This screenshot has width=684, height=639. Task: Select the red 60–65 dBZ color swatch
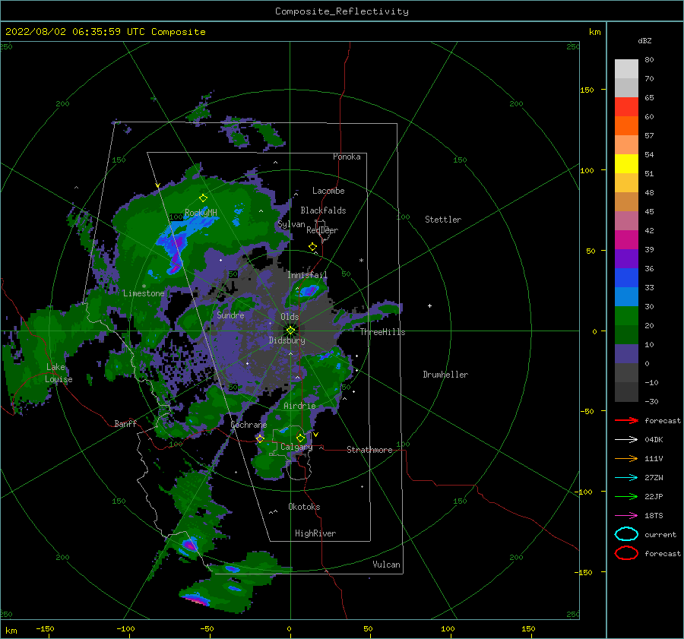tap(626, 107)
